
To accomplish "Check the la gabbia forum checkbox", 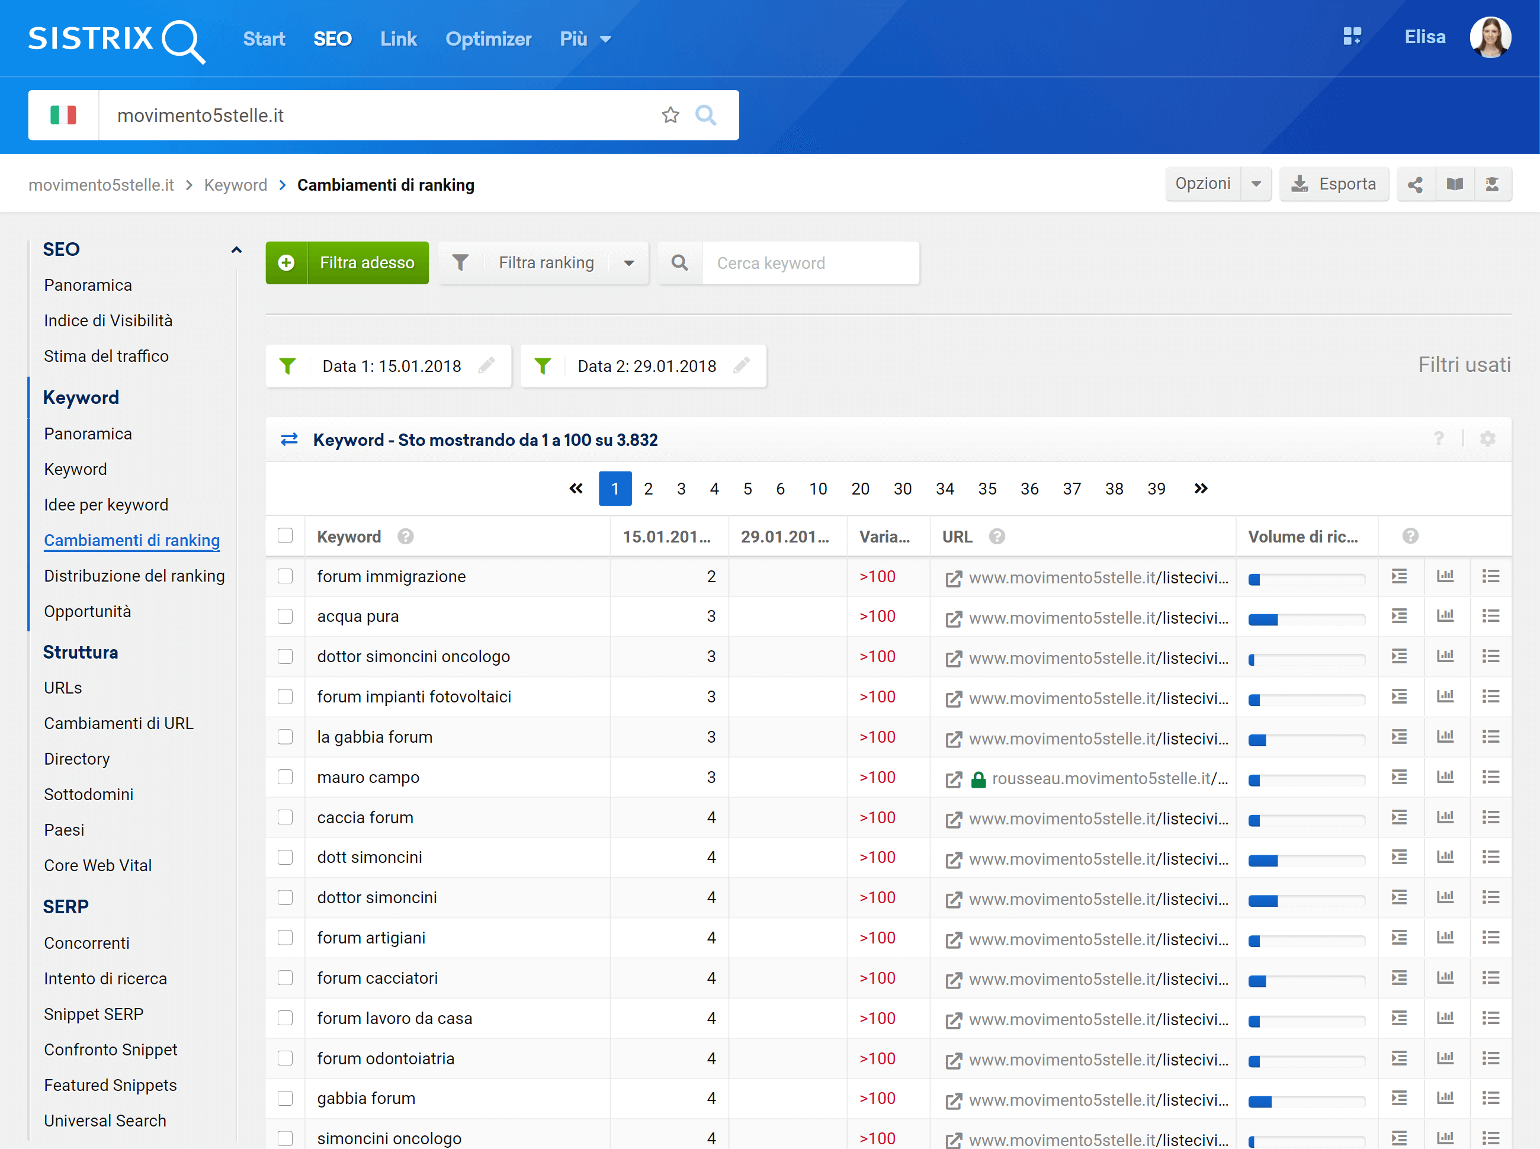I will 285,737.
